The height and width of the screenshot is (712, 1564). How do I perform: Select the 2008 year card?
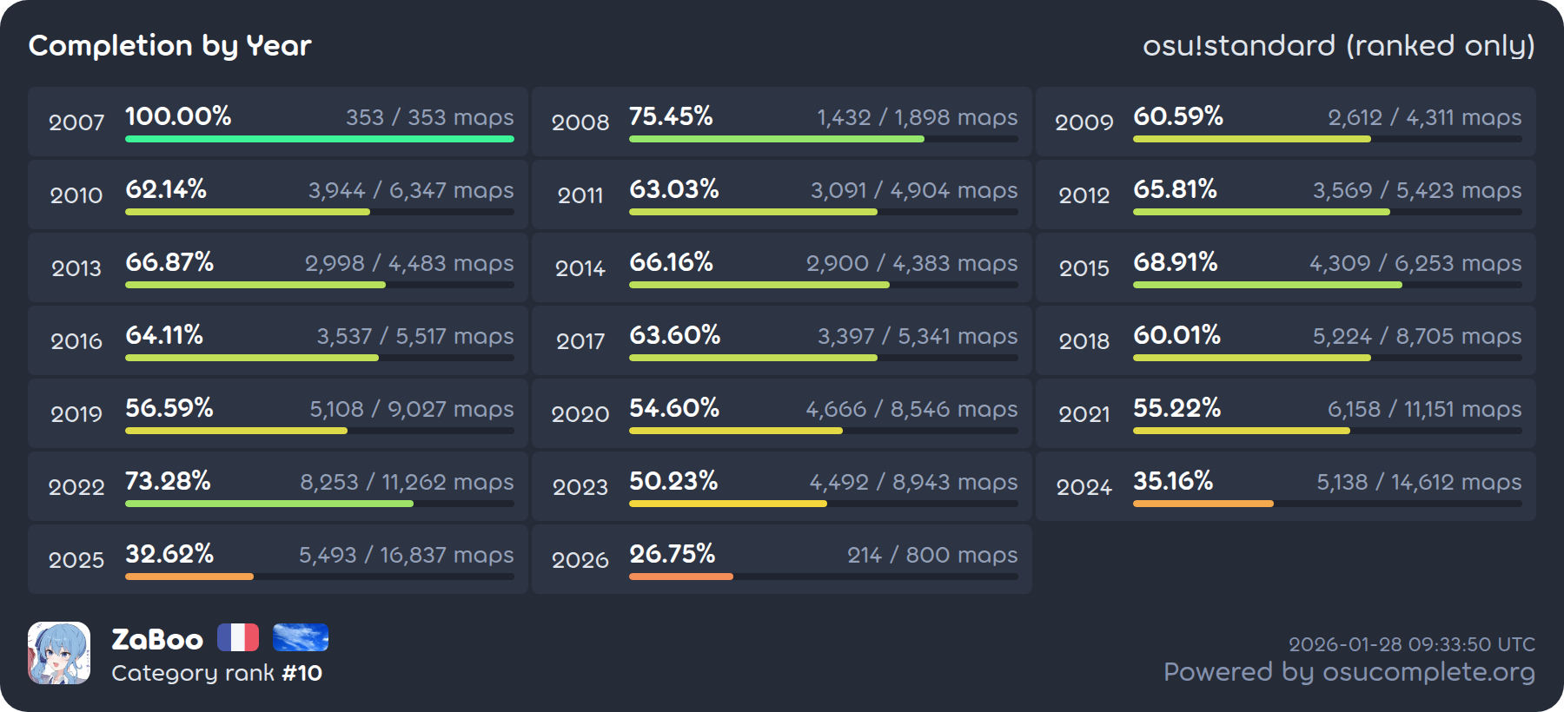[781, 122]
